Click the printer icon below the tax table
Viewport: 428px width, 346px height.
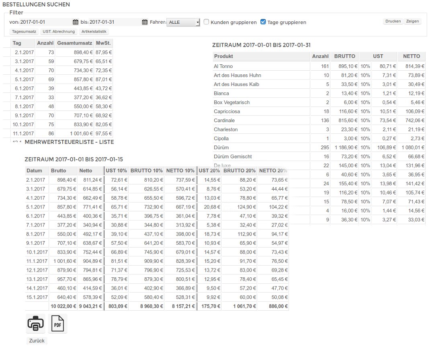coord(36,323)
